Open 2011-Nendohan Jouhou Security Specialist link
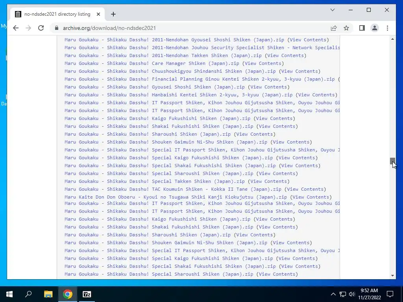 (202, 48)
